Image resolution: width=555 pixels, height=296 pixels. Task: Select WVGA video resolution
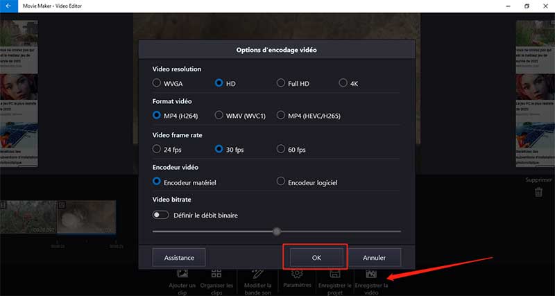pyautogui.click(x=157, y=83)
